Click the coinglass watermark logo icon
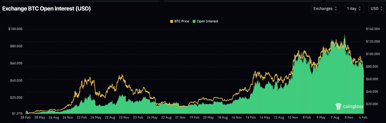The image size is (386, 123). tap(338, 106)
